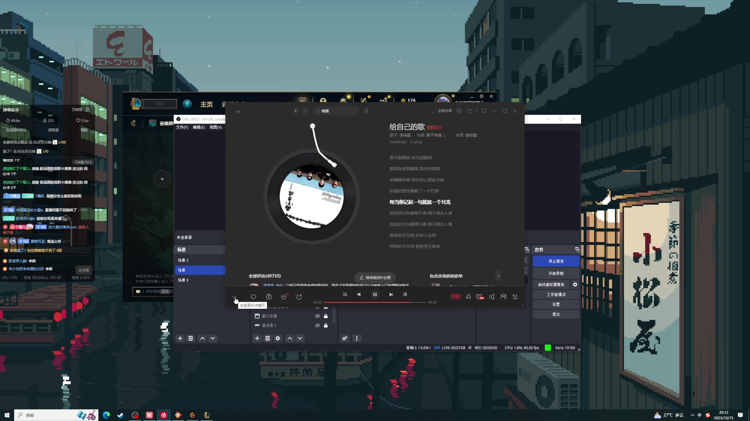Select 场景 2 in OBS scenes

200,260
